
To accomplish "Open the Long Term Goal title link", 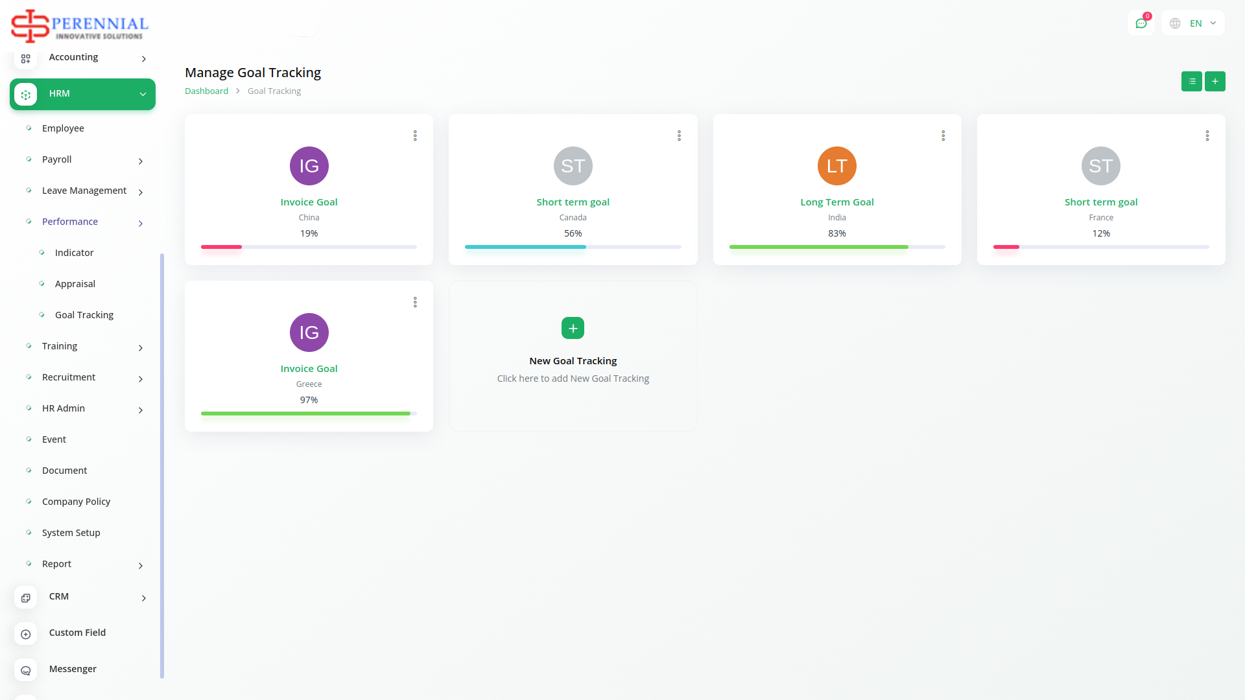I will coord(836,202).
